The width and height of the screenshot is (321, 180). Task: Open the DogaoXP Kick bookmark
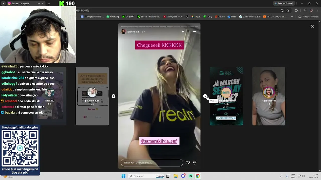coord(128,17)
